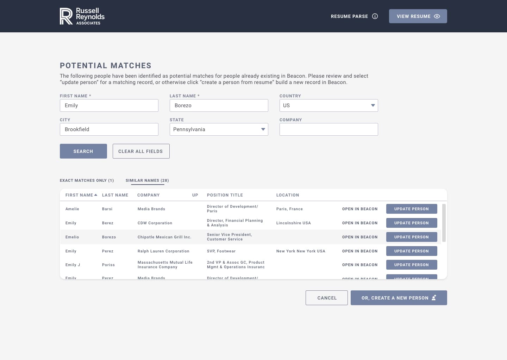This screenshot has width=507, height=360.
Task: Sort the table by First Name column
Action: click(79, 195)
